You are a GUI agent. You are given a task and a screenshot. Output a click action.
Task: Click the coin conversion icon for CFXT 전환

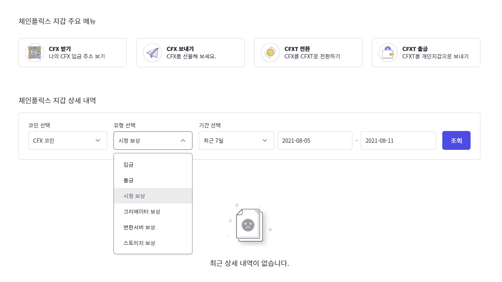tap(270, 53)
